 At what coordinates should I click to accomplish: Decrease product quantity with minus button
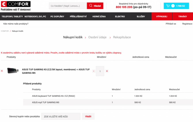[x=94, y=71]
